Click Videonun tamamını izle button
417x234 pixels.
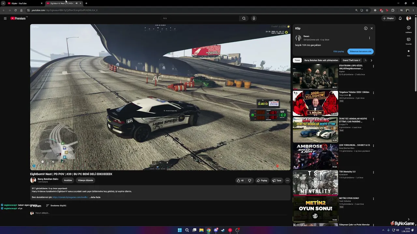(360, 51)
